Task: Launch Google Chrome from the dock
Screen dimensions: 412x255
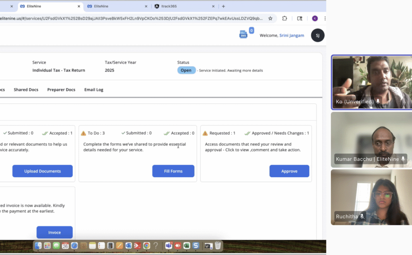Action: pos(147,245)
